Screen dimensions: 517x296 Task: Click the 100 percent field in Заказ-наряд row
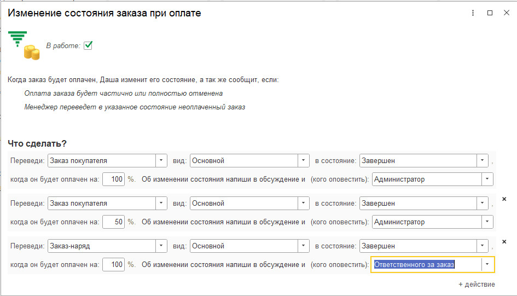[x=113, y=264]
